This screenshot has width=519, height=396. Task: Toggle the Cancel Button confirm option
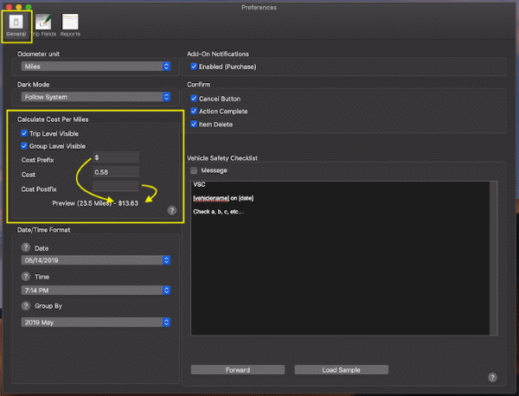(x=194, y=99)
